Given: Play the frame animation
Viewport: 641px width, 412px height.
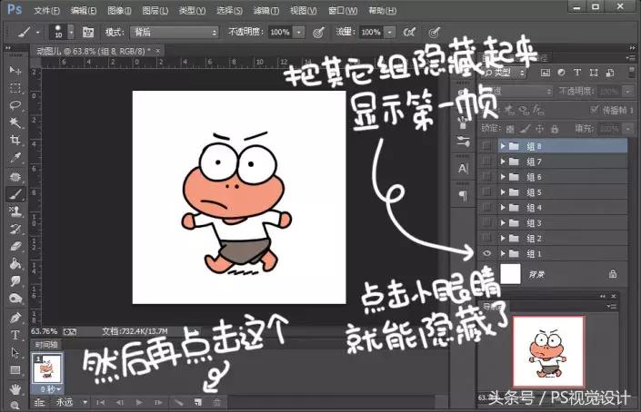Looking at the screenshot, I should (139, 403).
